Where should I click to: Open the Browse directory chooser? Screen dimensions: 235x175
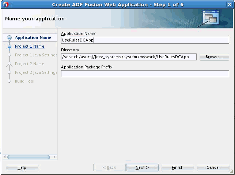coord(214,57)
